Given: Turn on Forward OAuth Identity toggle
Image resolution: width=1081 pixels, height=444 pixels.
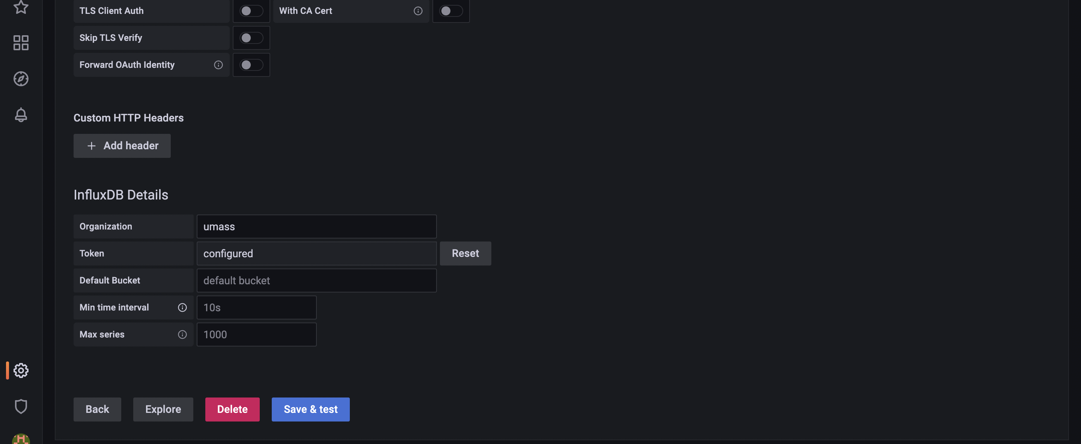Looking at the screenshot, I should (x=251, y=64).
